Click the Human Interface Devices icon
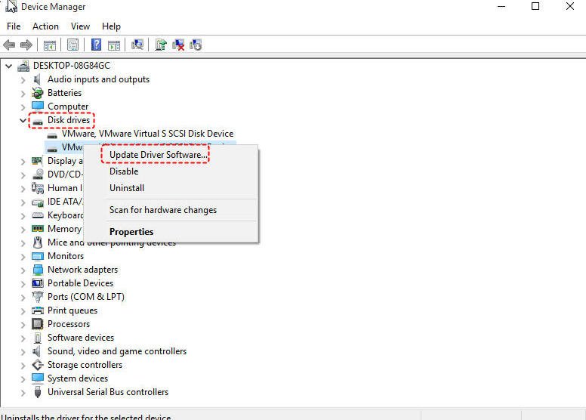The width and height of the screenshot is (586, 420). point(37,188)
